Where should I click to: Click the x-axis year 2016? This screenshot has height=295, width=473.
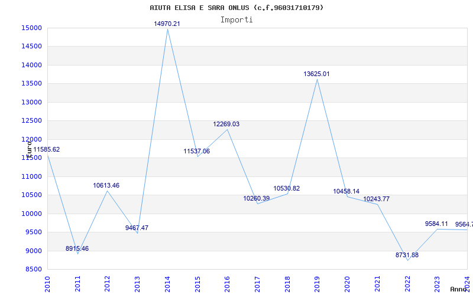[227, 284]
